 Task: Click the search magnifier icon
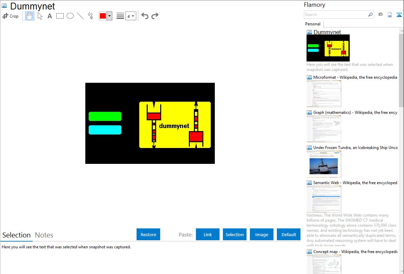371,15
